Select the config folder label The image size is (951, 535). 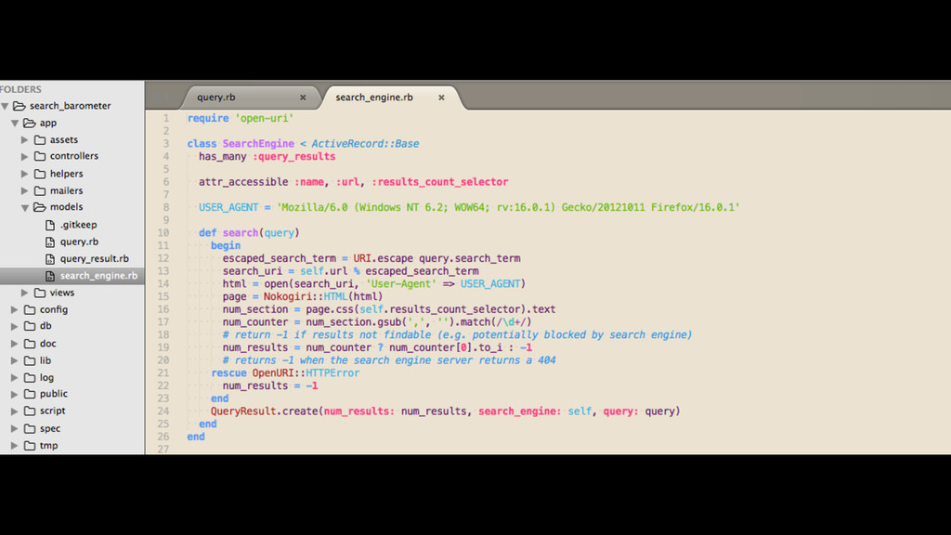click(x=54, y=310)
